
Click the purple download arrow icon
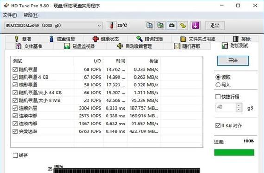[x=195, y=25]
